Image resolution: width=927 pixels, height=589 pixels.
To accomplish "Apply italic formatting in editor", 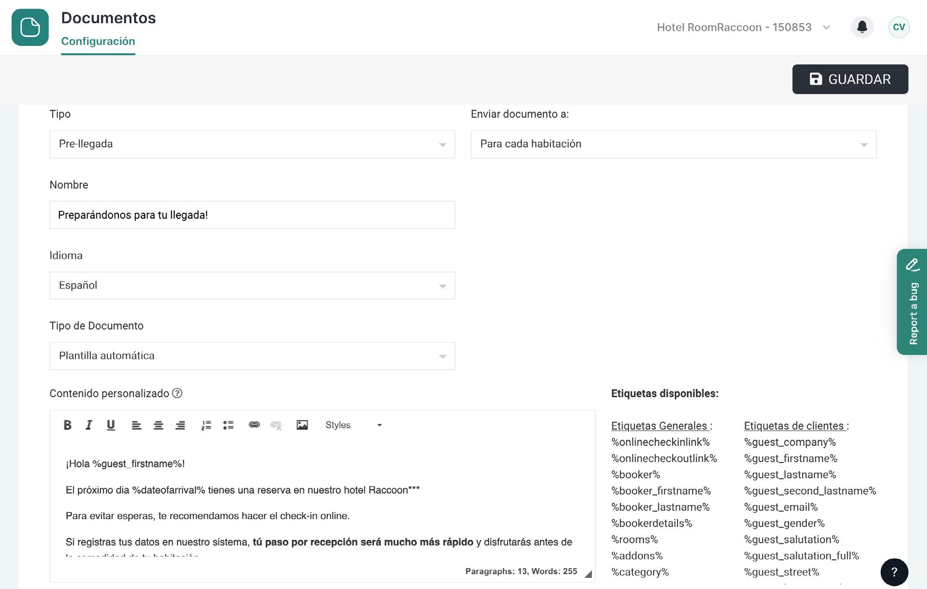I will coord(89,425).
